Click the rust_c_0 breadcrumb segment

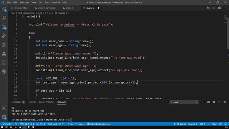(42, 13)
